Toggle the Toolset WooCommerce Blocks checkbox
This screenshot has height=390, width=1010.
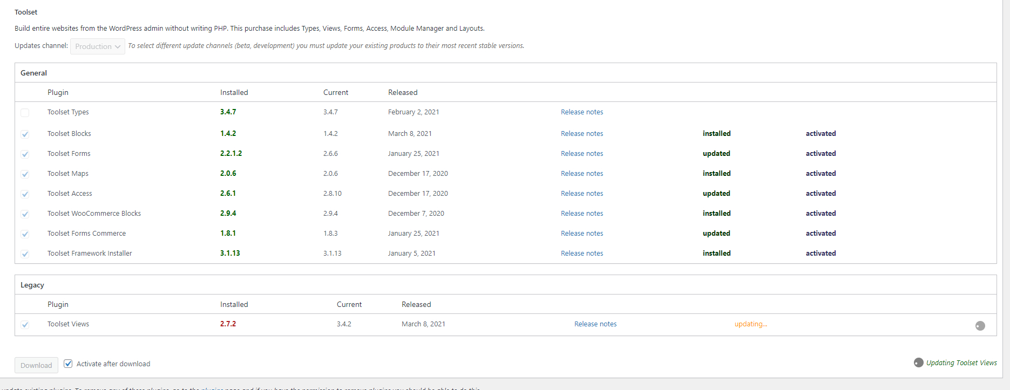25,214
